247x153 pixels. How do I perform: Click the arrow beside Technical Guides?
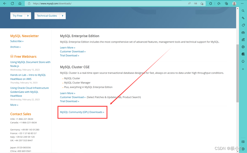[63, 16]
